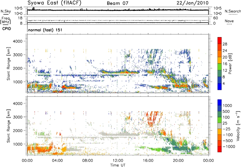The height and width of the screenshot is (167, 241).
Task: Click 'Slant Range [km]' label of velocity panel
Action: click(x=8, y=126)
